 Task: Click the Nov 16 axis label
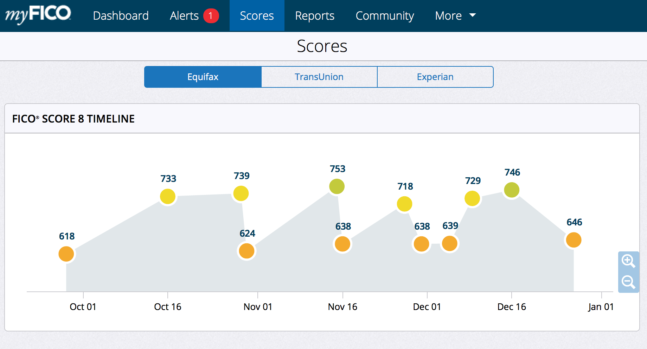[342, 307]
